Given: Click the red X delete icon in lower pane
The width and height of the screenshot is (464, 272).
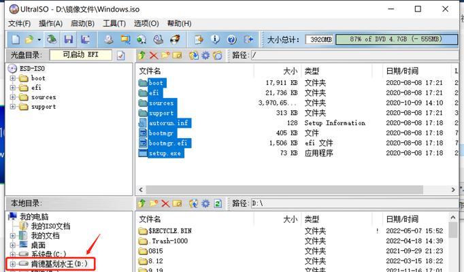Looking at the screenshot, I should 165,203.
